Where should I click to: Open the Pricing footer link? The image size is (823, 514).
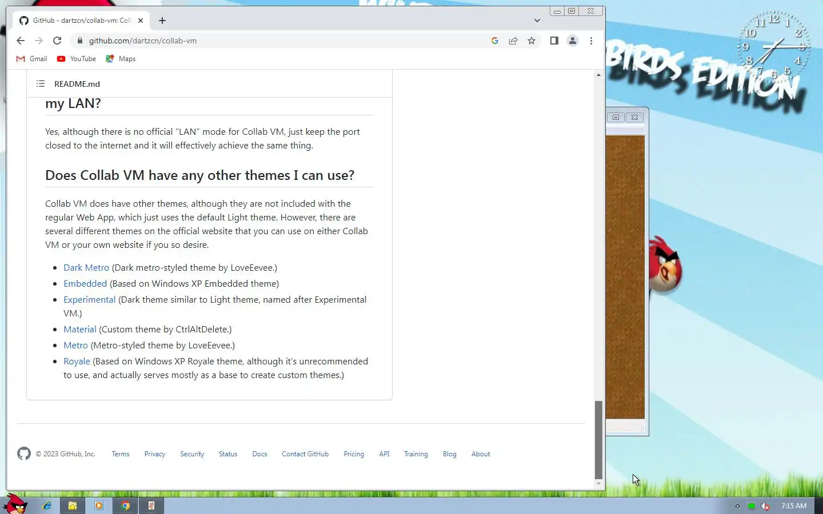click(x=354, y=454)
